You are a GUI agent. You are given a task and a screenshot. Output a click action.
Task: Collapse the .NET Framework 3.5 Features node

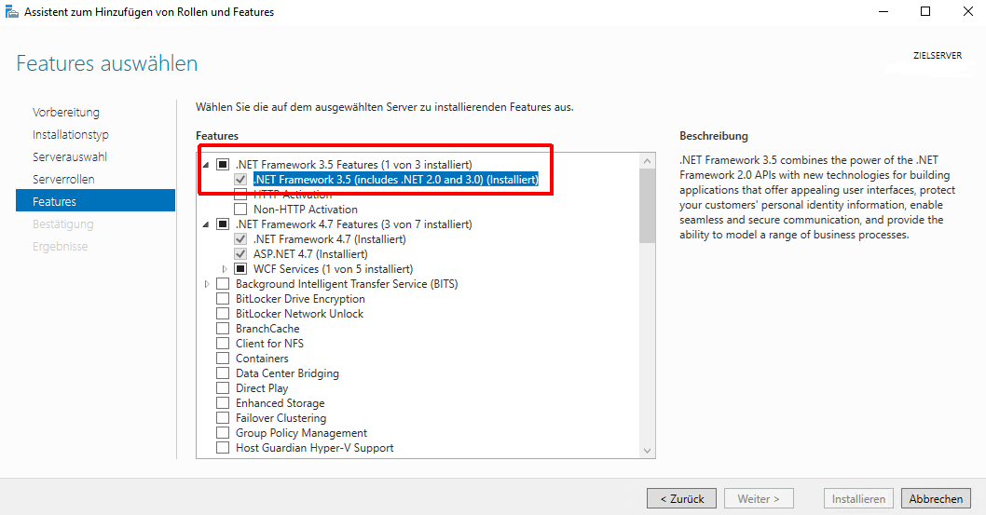point(206,165)
